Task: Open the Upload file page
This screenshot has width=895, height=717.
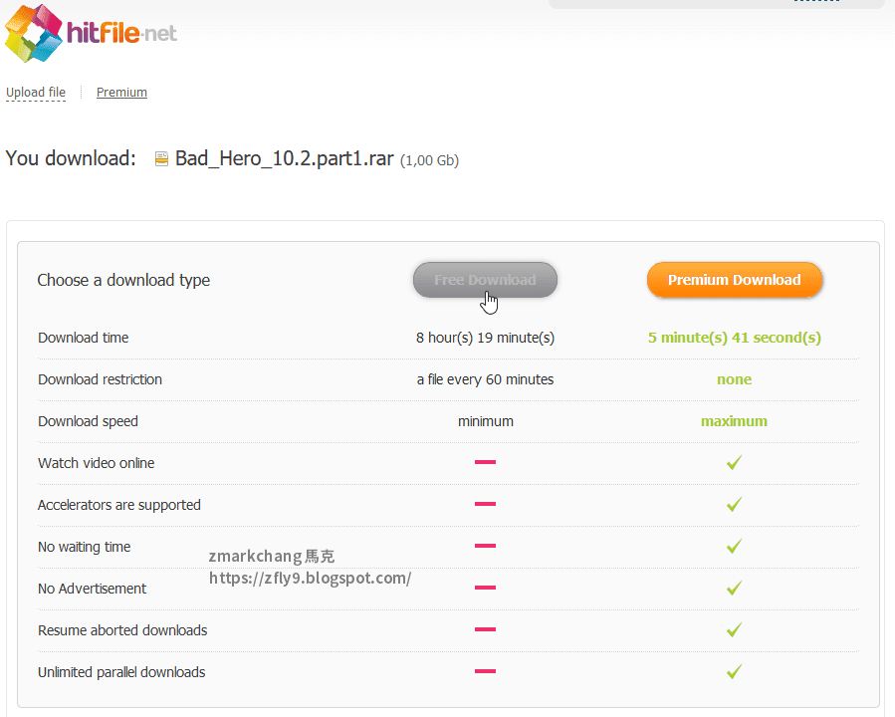Action: click(x=36, y=92)
